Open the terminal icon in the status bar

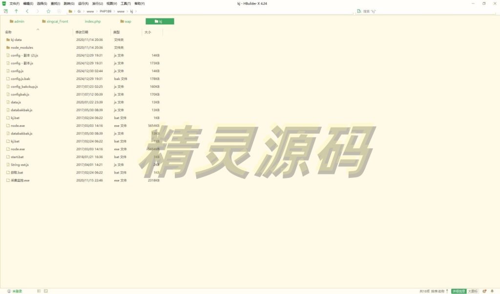46,291
